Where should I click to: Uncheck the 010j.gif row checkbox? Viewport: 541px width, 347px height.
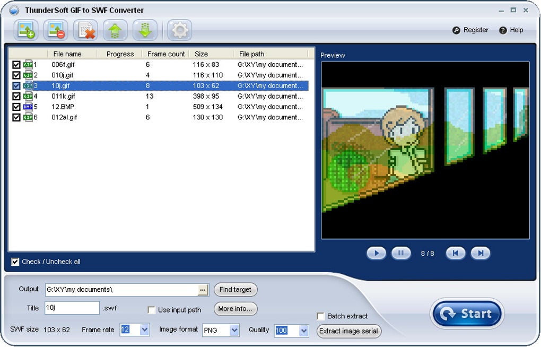16,75
